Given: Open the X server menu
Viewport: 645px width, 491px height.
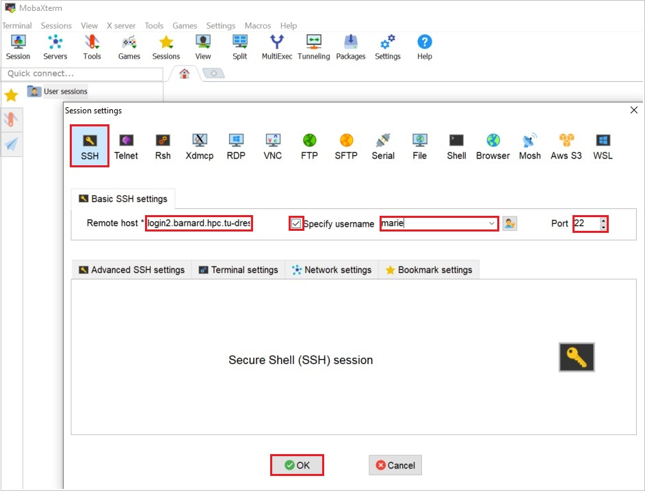Looking at the screenshot, I should coord(121,25).
